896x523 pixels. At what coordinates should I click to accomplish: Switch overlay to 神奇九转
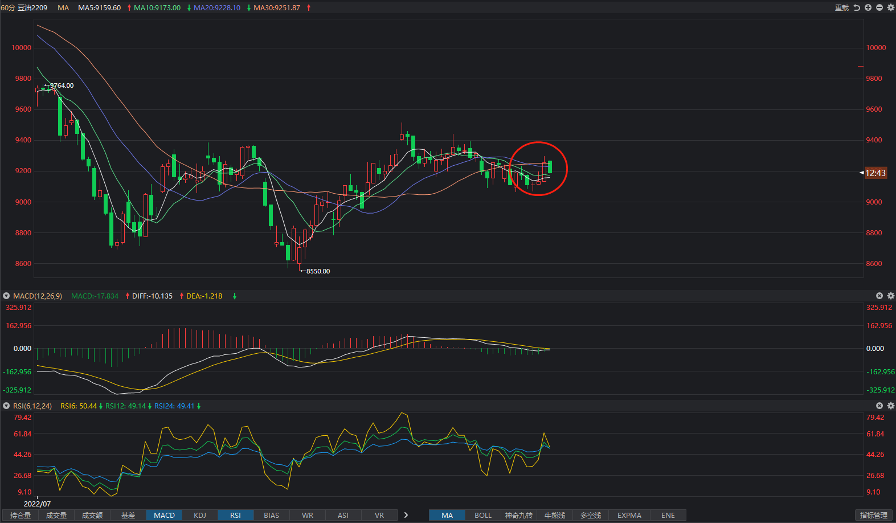[x=519, y=515]
